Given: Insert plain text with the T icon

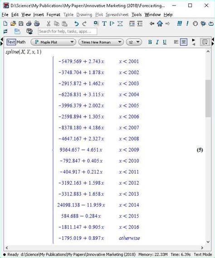Looking at the screenshot, I should (104, 24).
